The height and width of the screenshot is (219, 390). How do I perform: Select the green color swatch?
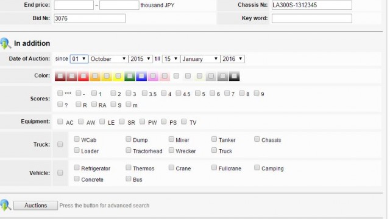click(x=130, y=76)
